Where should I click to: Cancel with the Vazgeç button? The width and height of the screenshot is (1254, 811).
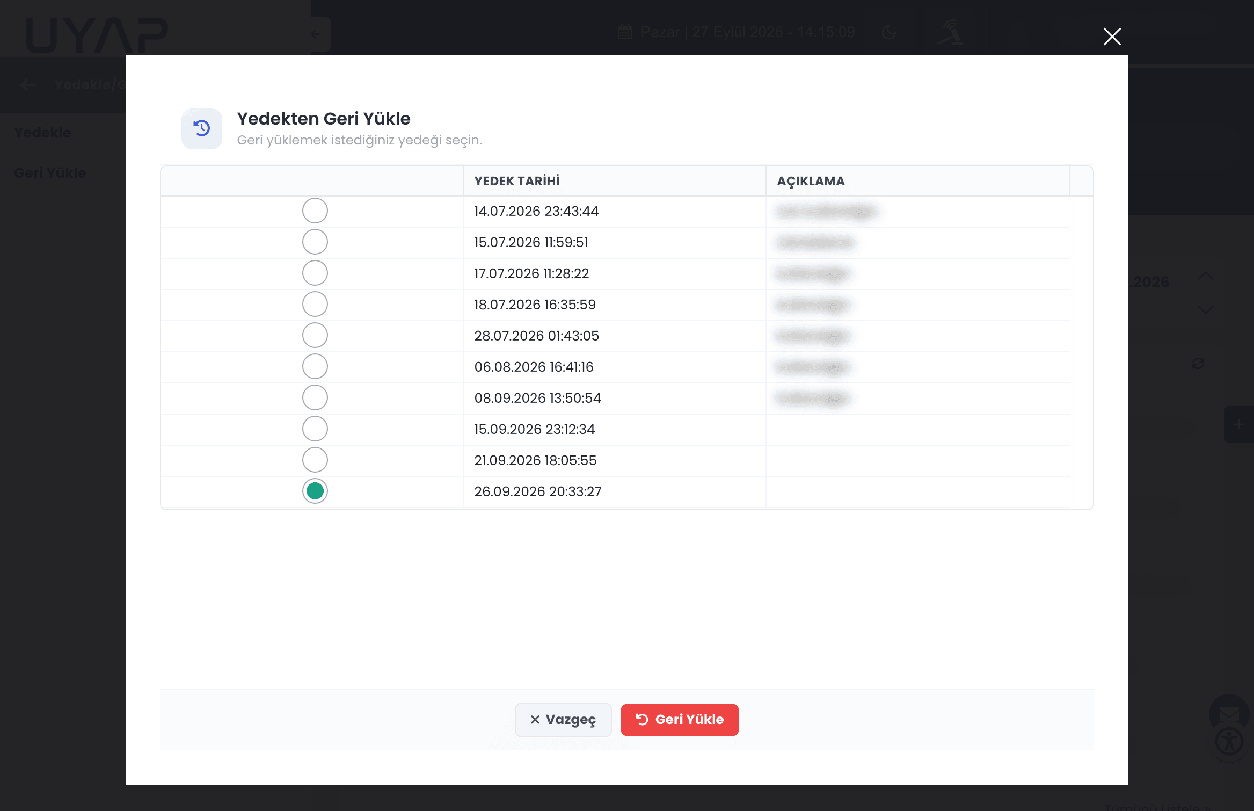[x=563, y=720]
